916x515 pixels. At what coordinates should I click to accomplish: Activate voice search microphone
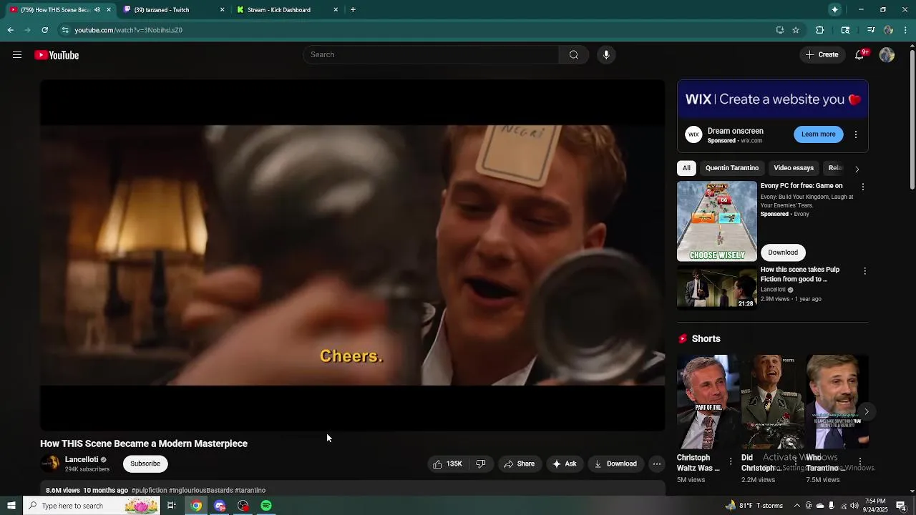(606, 55)
